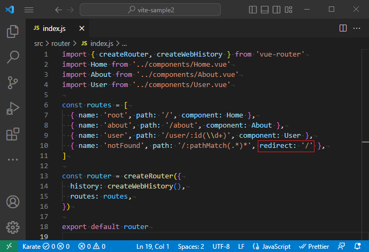The width and height of the screenshot is (369, 252).
Task: Toggle the primary side bar layout icon
Action: (x=253, y=10)
